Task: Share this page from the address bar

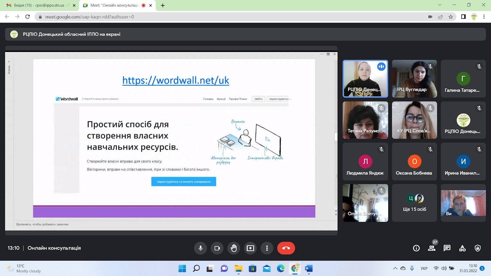Action: [x=440, y=17]
